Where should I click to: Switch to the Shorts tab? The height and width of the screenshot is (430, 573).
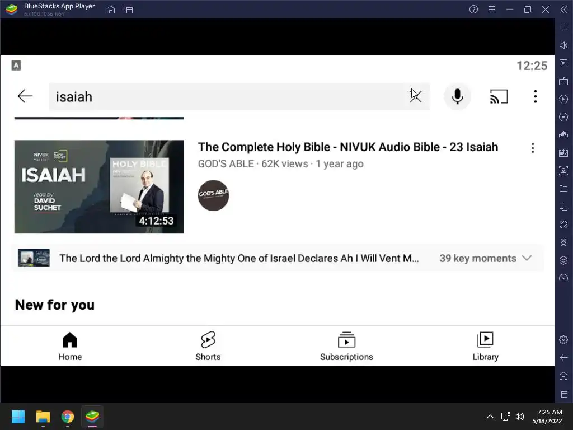tap(208, 346)
